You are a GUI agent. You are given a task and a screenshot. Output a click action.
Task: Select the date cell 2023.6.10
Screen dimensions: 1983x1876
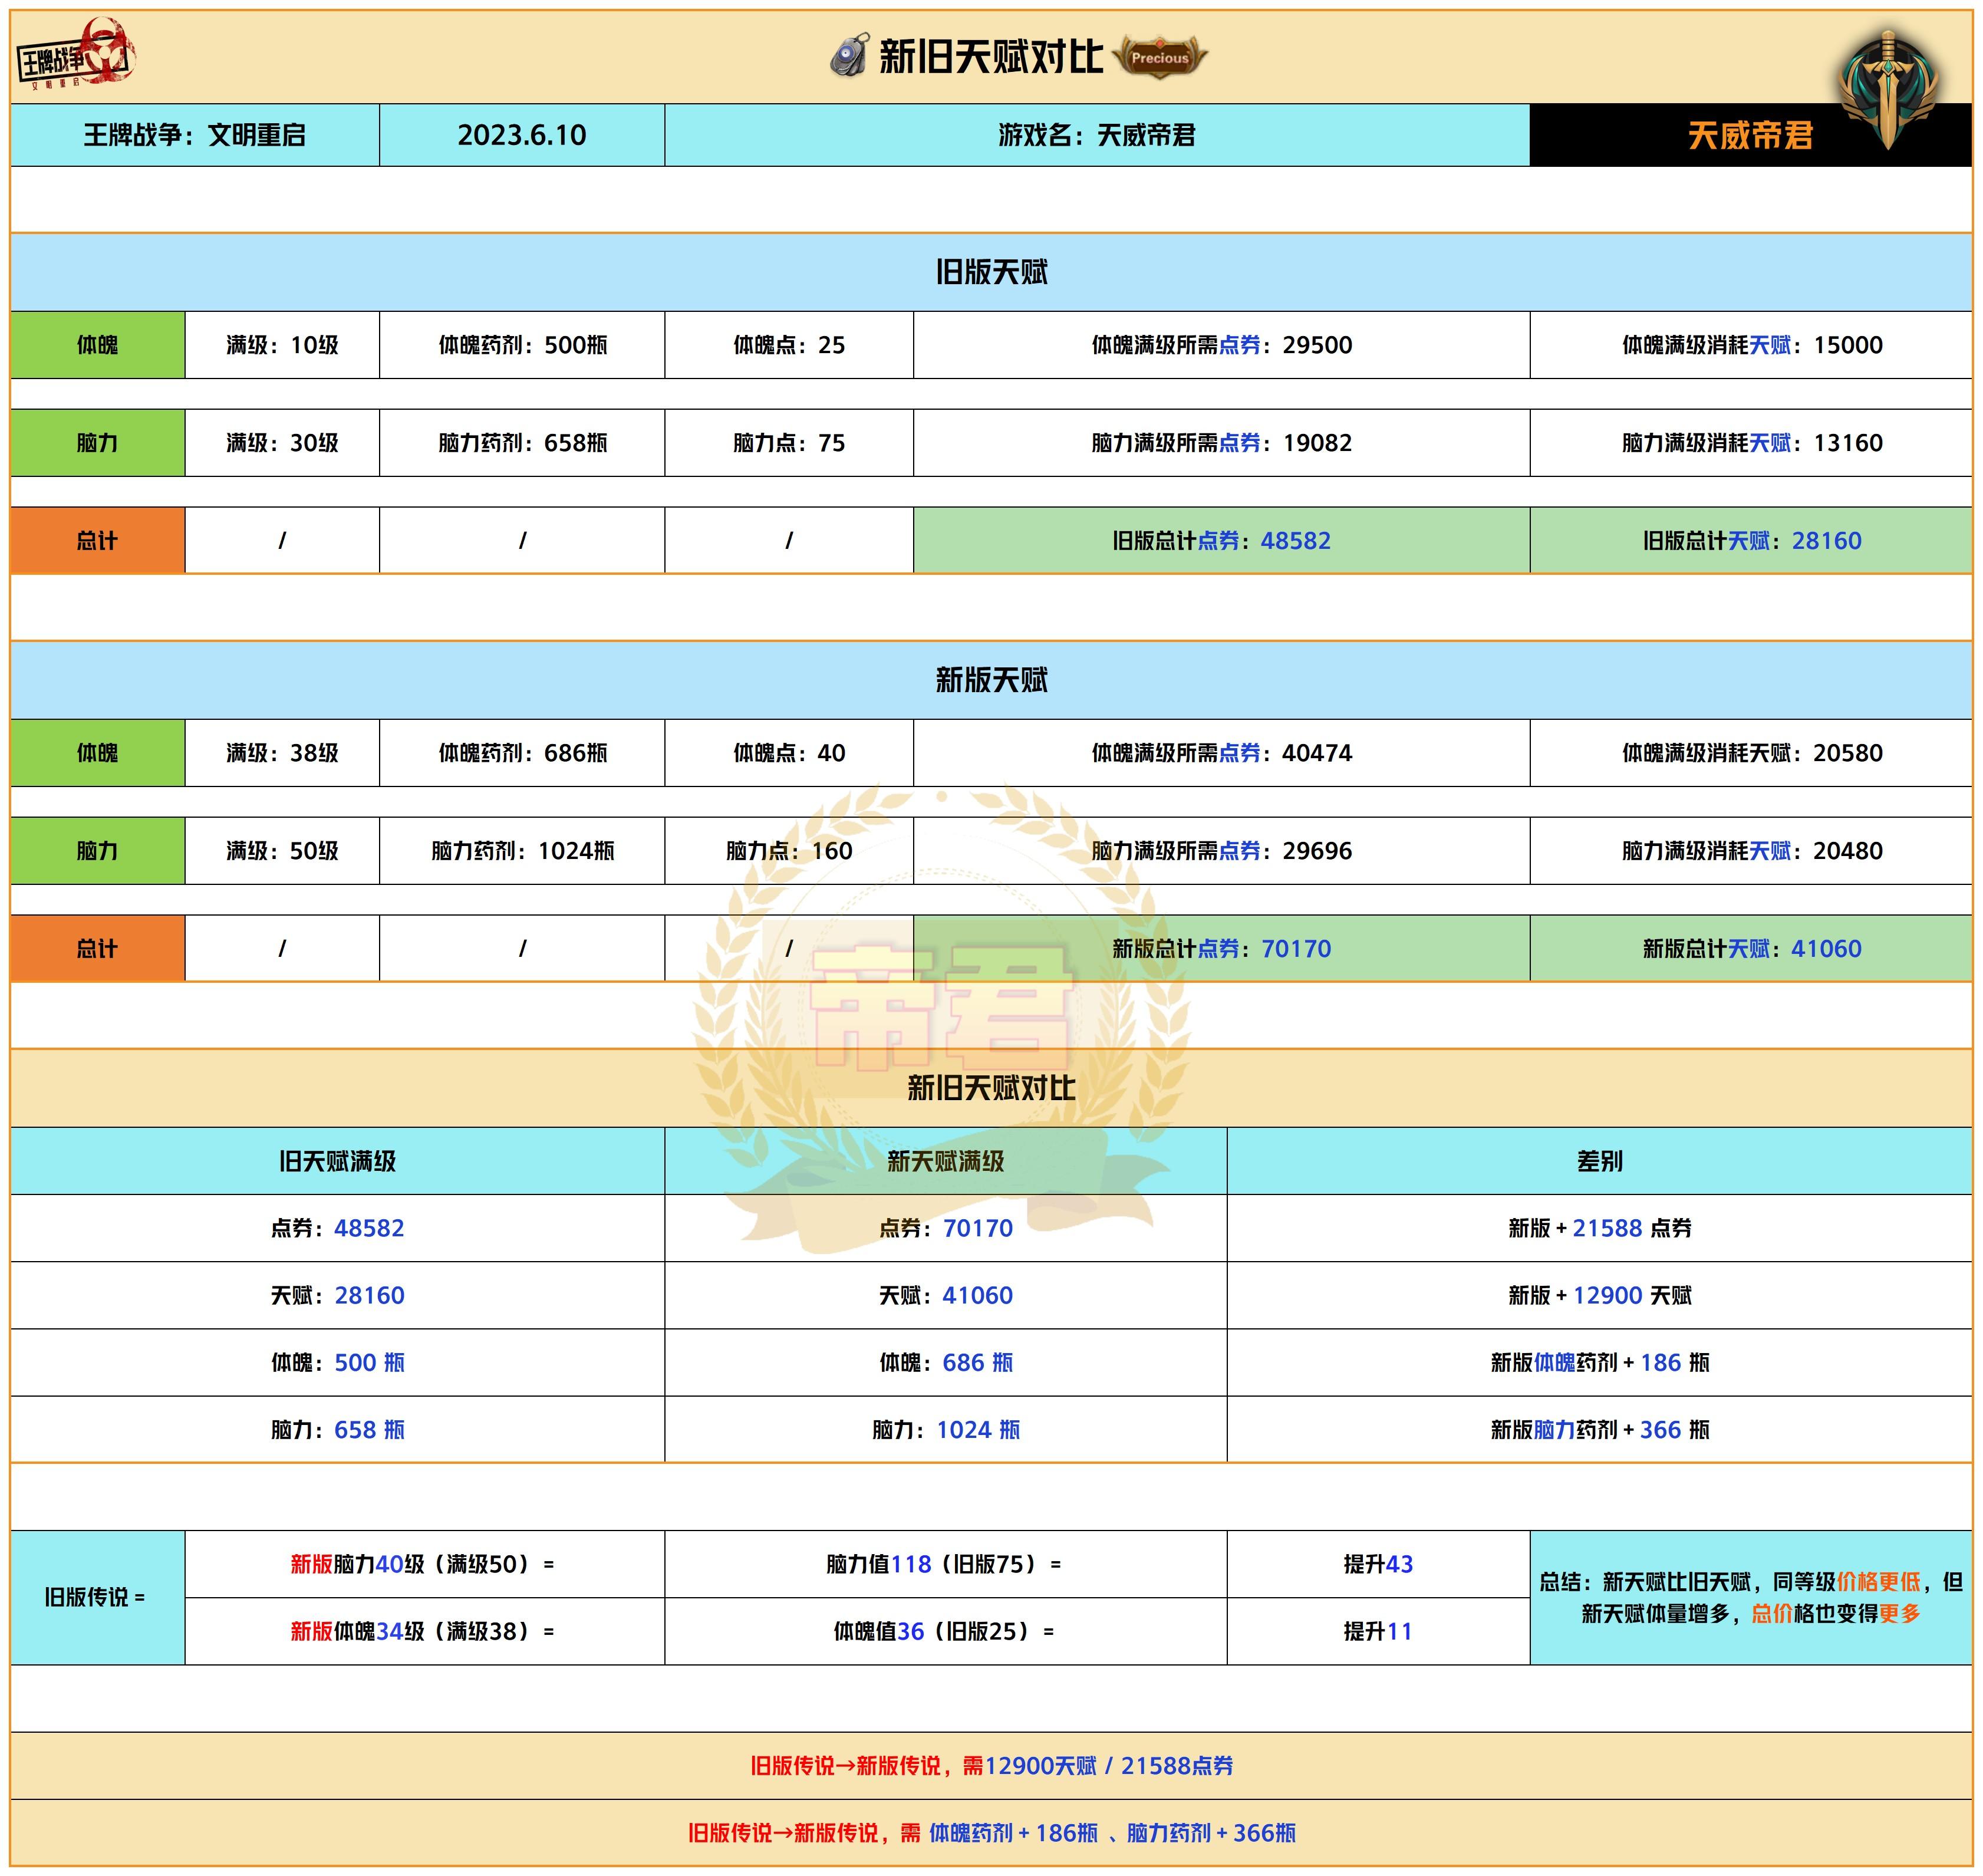point(522,135)
